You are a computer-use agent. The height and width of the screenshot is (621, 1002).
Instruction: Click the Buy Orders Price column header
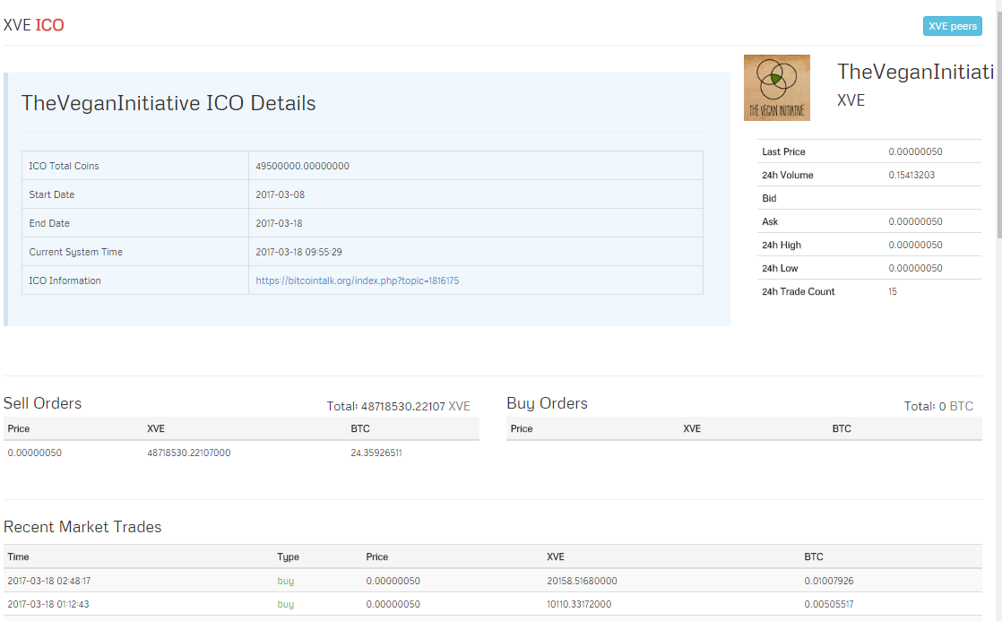pyautogui.click(x=522, y=428)
